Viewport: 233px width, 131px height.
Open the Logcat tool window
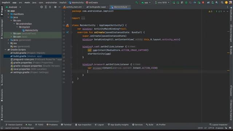point(99,124)
